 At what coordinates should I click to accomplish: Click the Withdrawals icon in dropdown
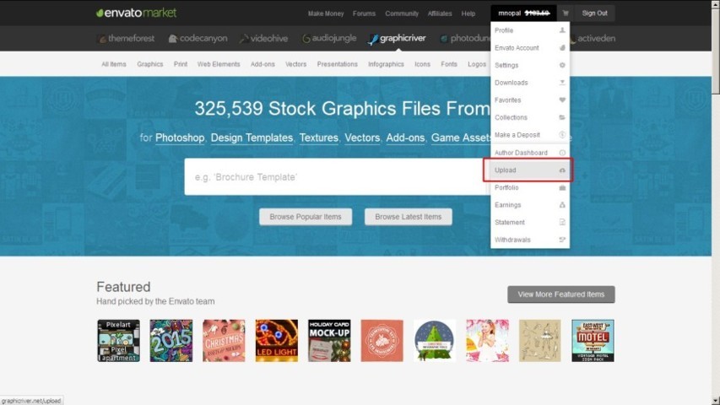click(562, 240)
